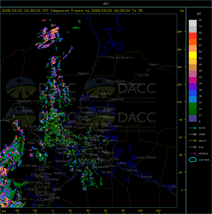Viewport: 212px width, 214px height.
Task: Select the yellow 51-54 dBZ color swatch
Action: [193, 55]
